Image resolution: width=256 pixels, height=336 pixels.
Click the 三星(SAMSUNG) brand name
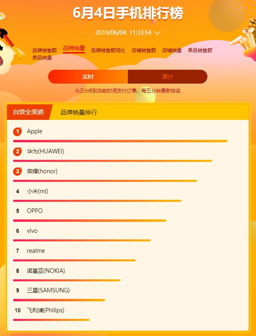[x=48, y=290]
